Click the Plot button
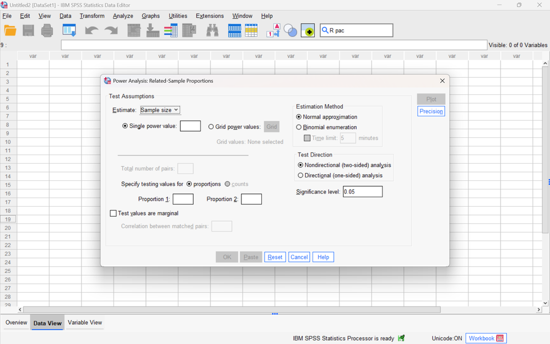This screenshot has height=344, width=550. point(431,99)
